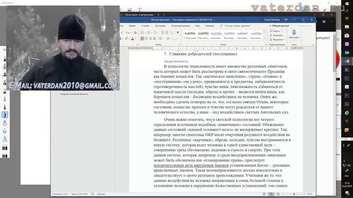Click Заменить to replace text
Viewport: 353px width, 198px height.
click(x=276, y=35)
